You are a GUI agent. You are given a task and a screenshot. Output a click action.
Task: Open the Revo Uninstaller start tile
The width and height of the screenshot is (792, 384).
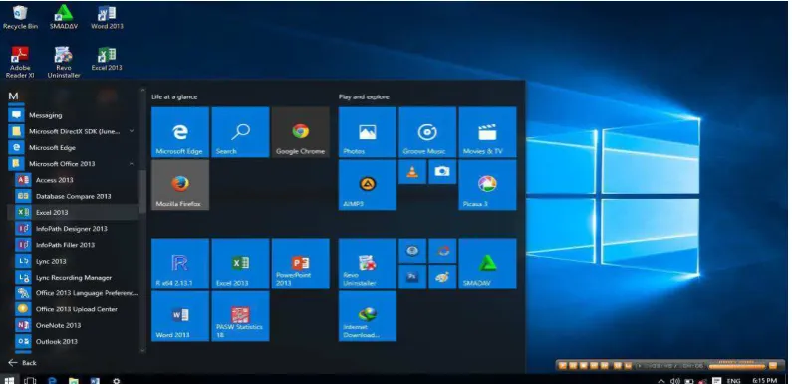(368, 264)
